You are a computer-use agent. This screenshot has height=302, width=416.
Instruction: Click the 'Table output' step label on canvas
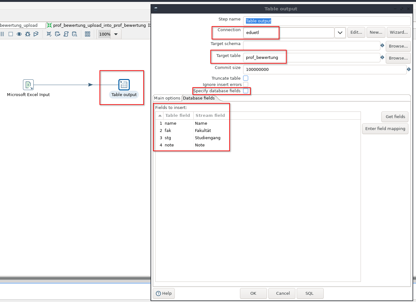click(124, 94)
